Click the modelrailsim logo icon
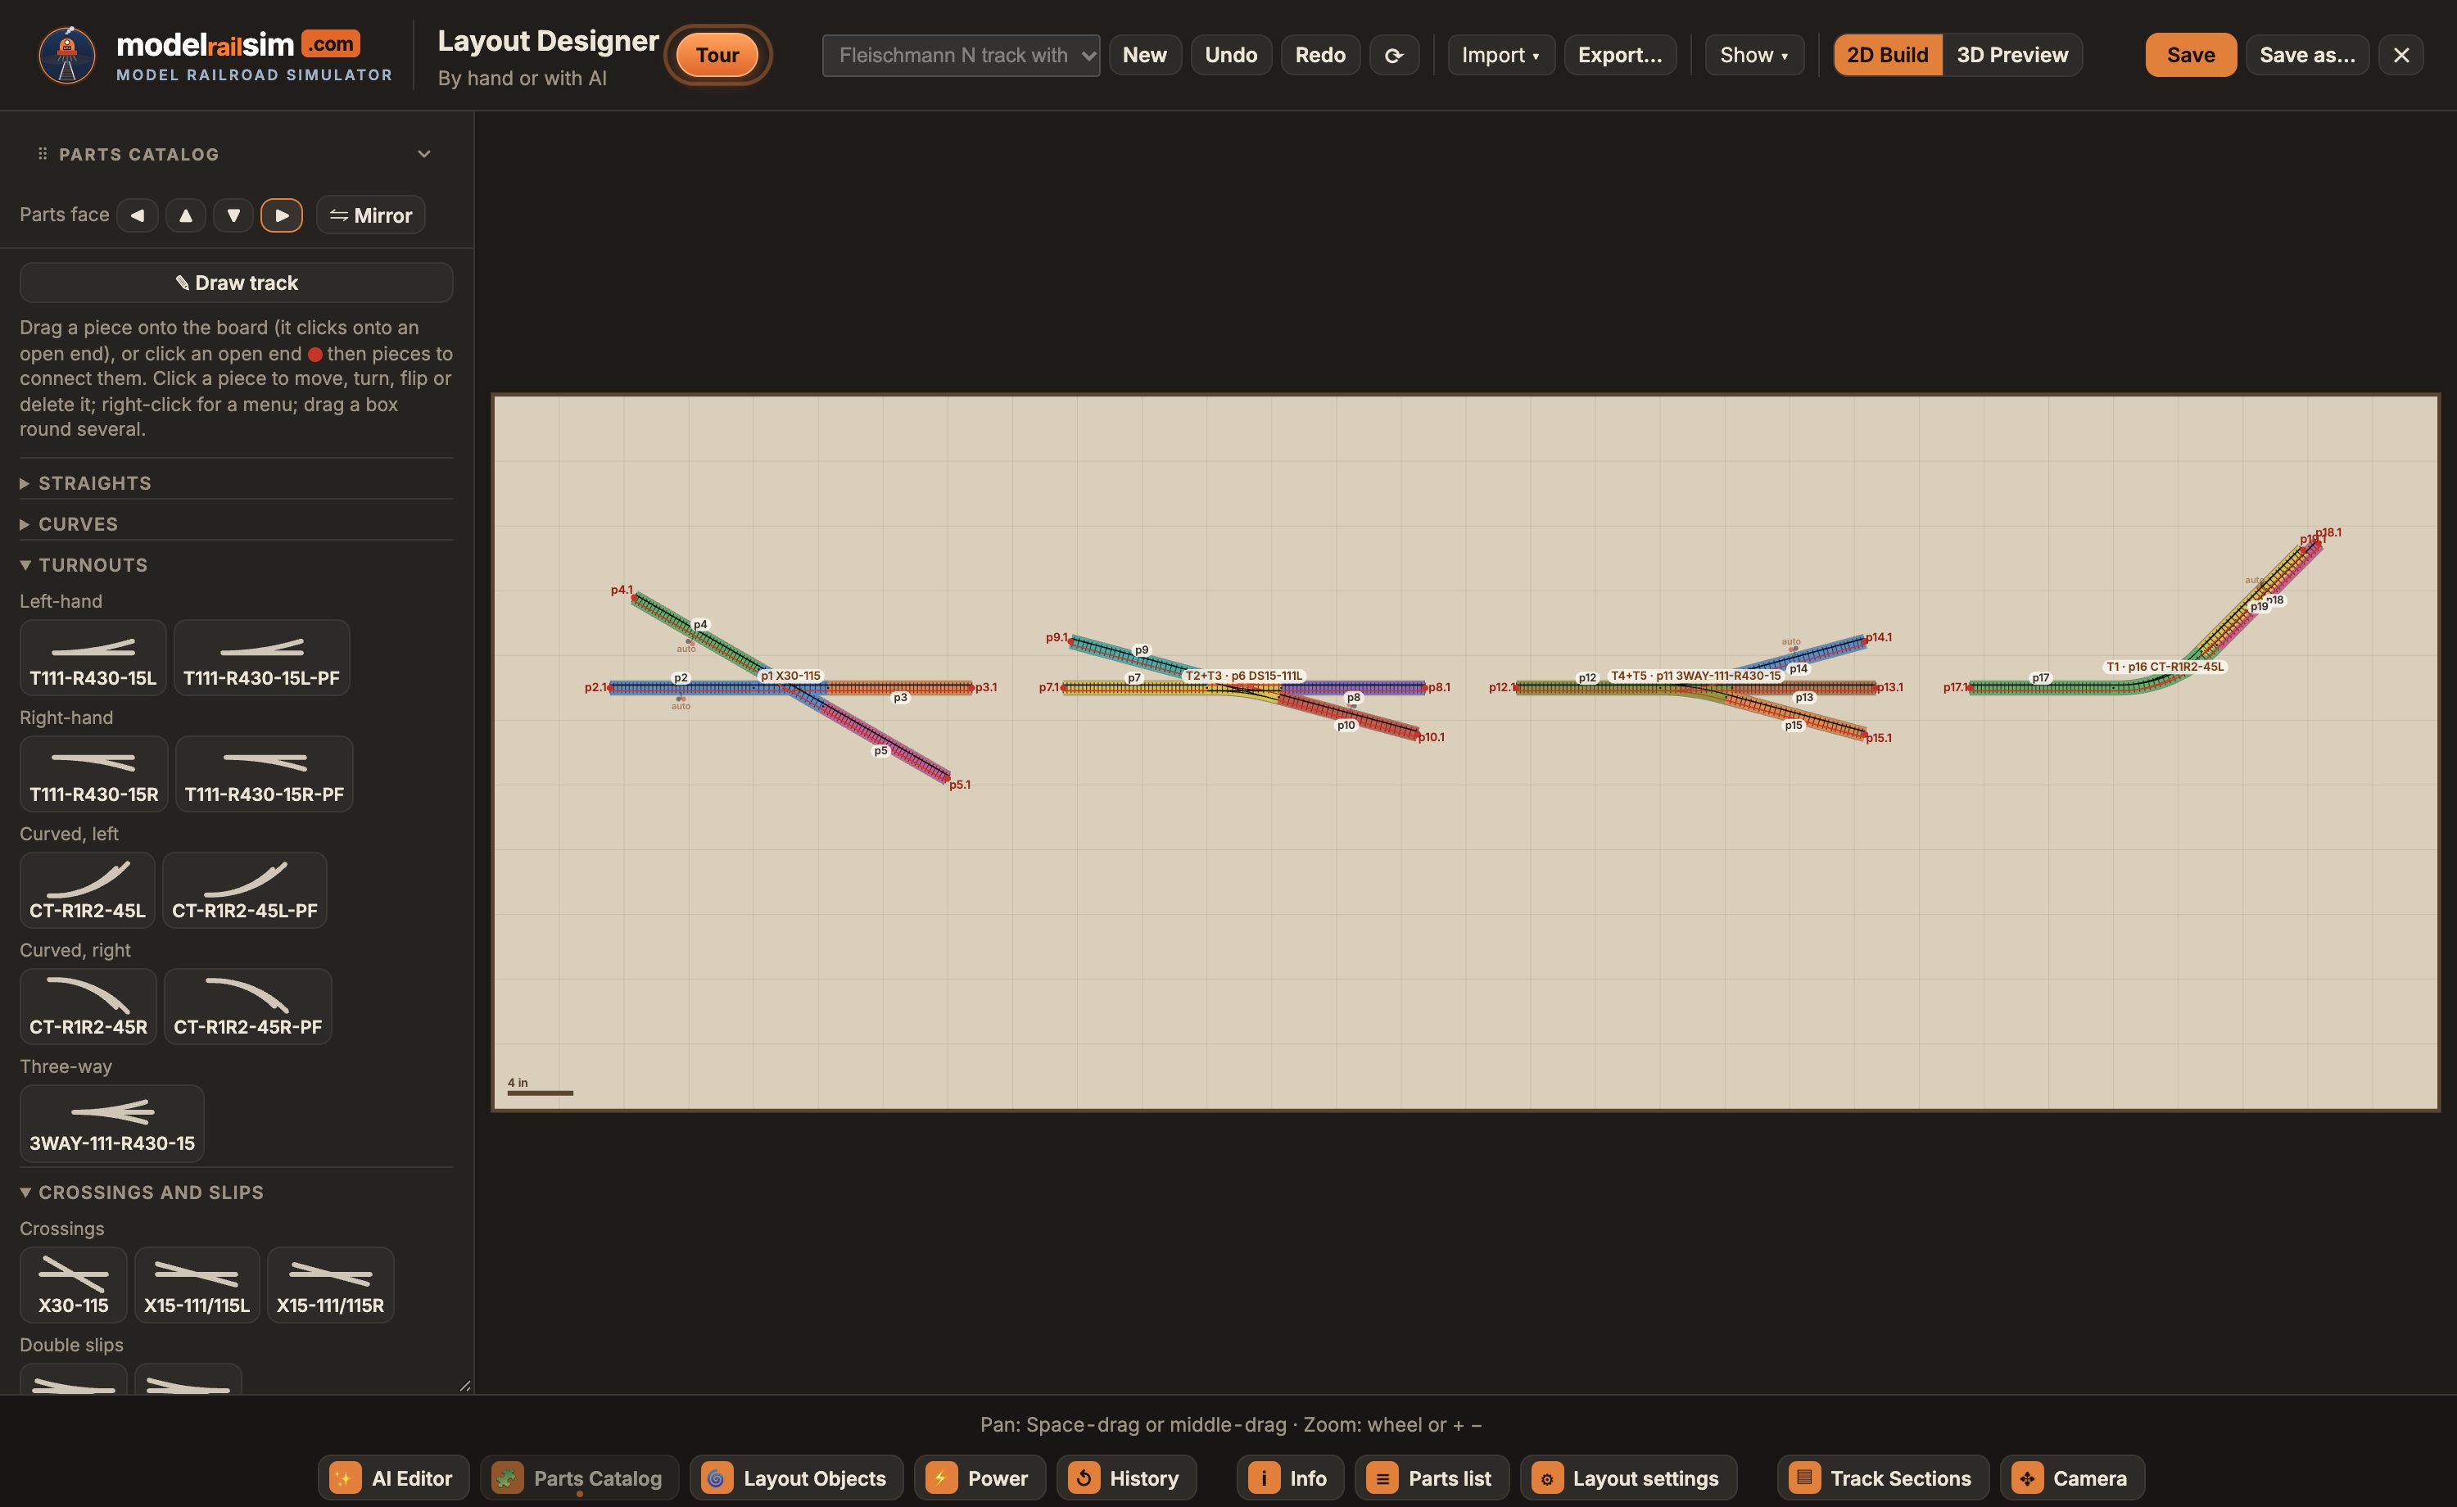 pyautogui.click(x=67, y=55)
